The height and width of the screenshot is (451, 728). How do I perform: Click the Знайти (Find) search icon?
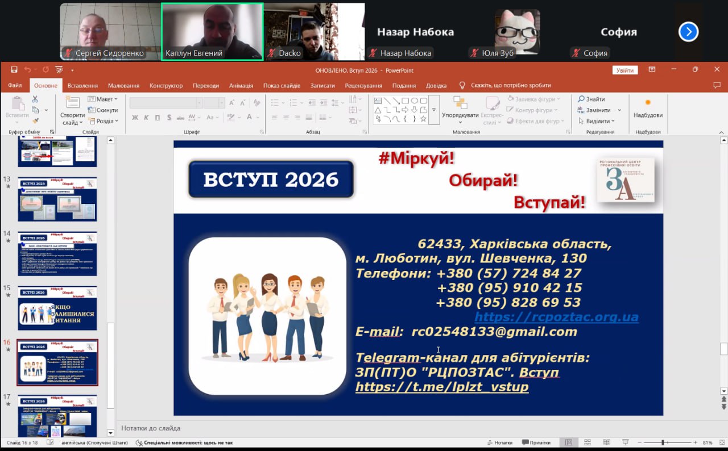coord(581,99)
